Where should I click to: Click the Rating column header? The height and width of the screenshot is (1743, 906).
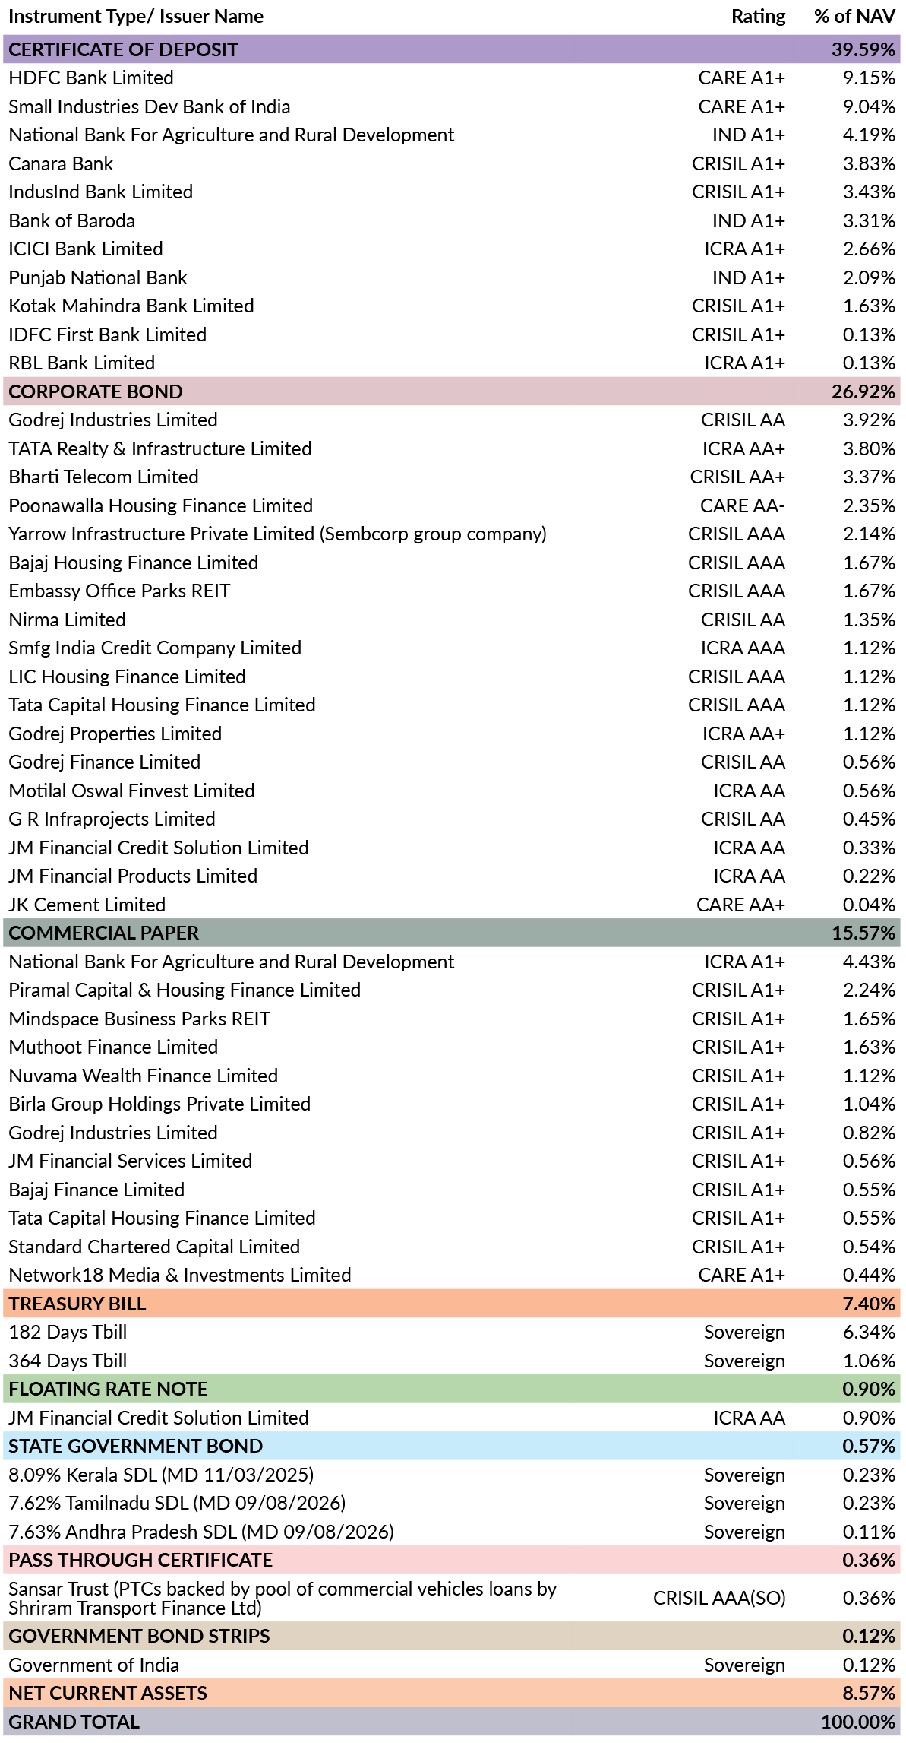(757, 16)
